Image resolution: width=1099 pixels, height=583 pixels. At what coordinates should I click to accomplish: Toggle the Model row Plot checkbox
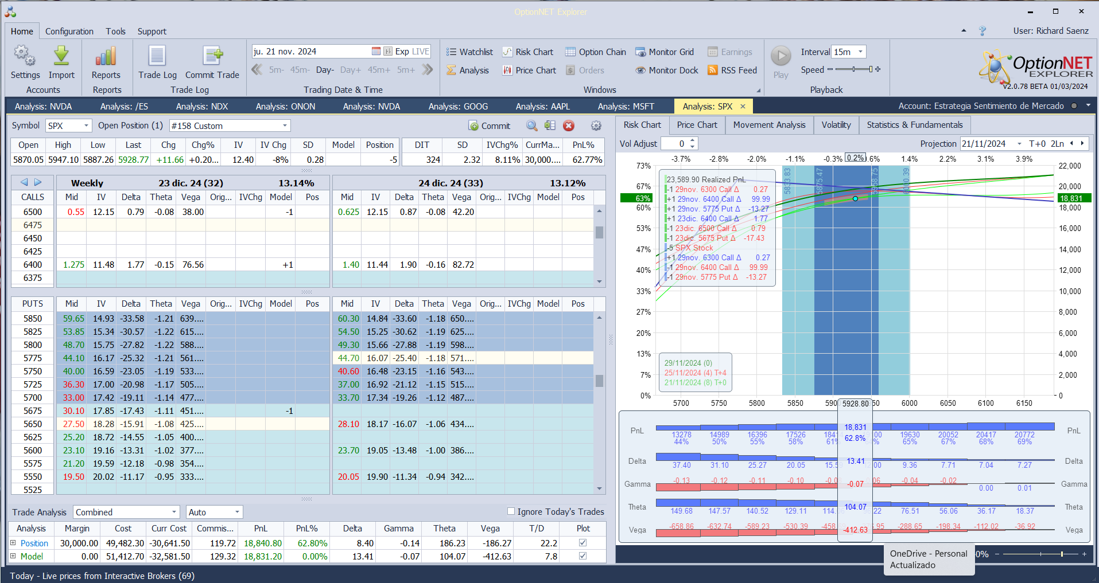(582, 556)
